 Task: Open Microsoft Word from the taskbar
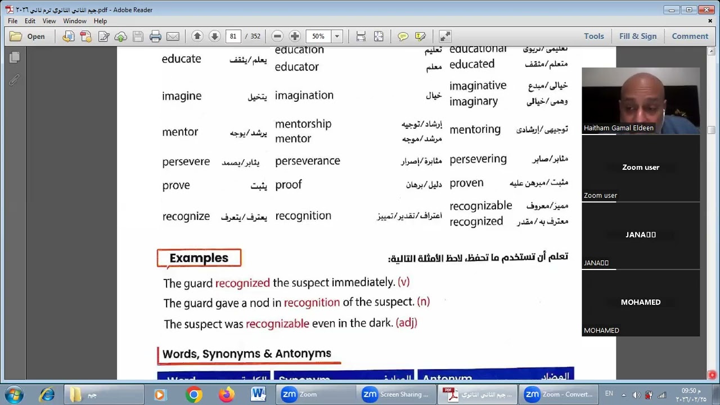[x=258, y=394]
